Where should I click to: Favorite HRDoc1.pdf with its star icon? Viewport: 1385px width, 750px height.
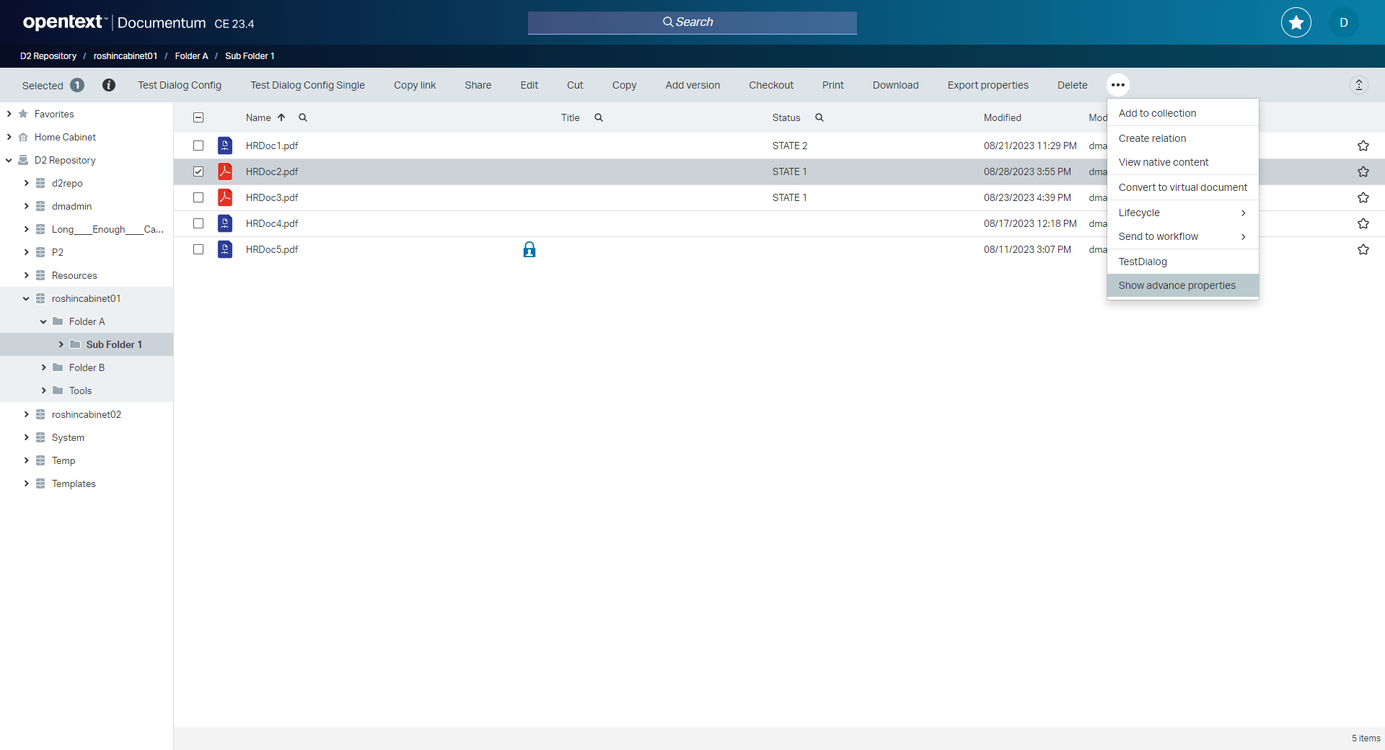point(1363,146)
